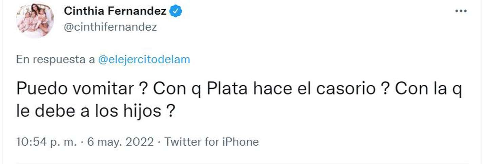Click the blue verified badge
The image size is (488, 164).
pyautogui.click(x=176, y=11)
